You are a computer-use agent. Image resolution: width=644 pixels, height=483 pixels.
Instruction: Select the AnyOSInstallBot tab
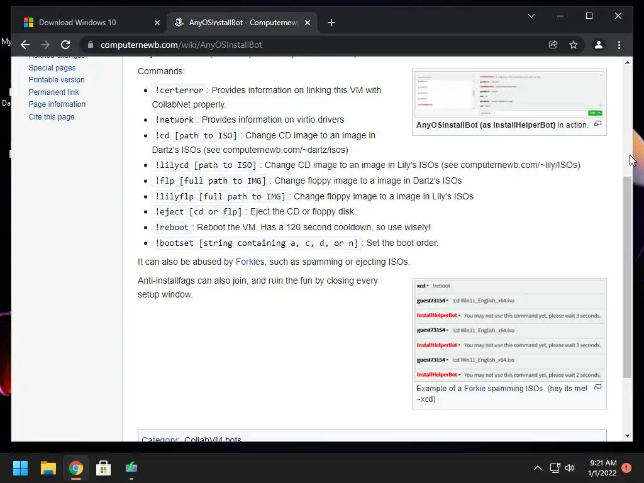click(242, 23)
